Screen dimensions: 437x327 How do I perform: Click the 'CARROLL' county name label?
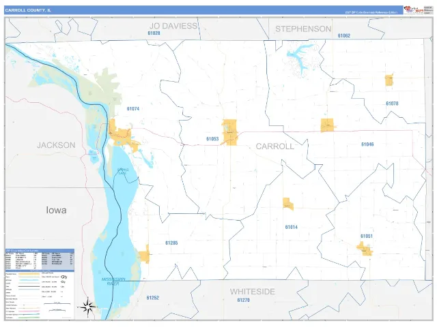point(274,146)
